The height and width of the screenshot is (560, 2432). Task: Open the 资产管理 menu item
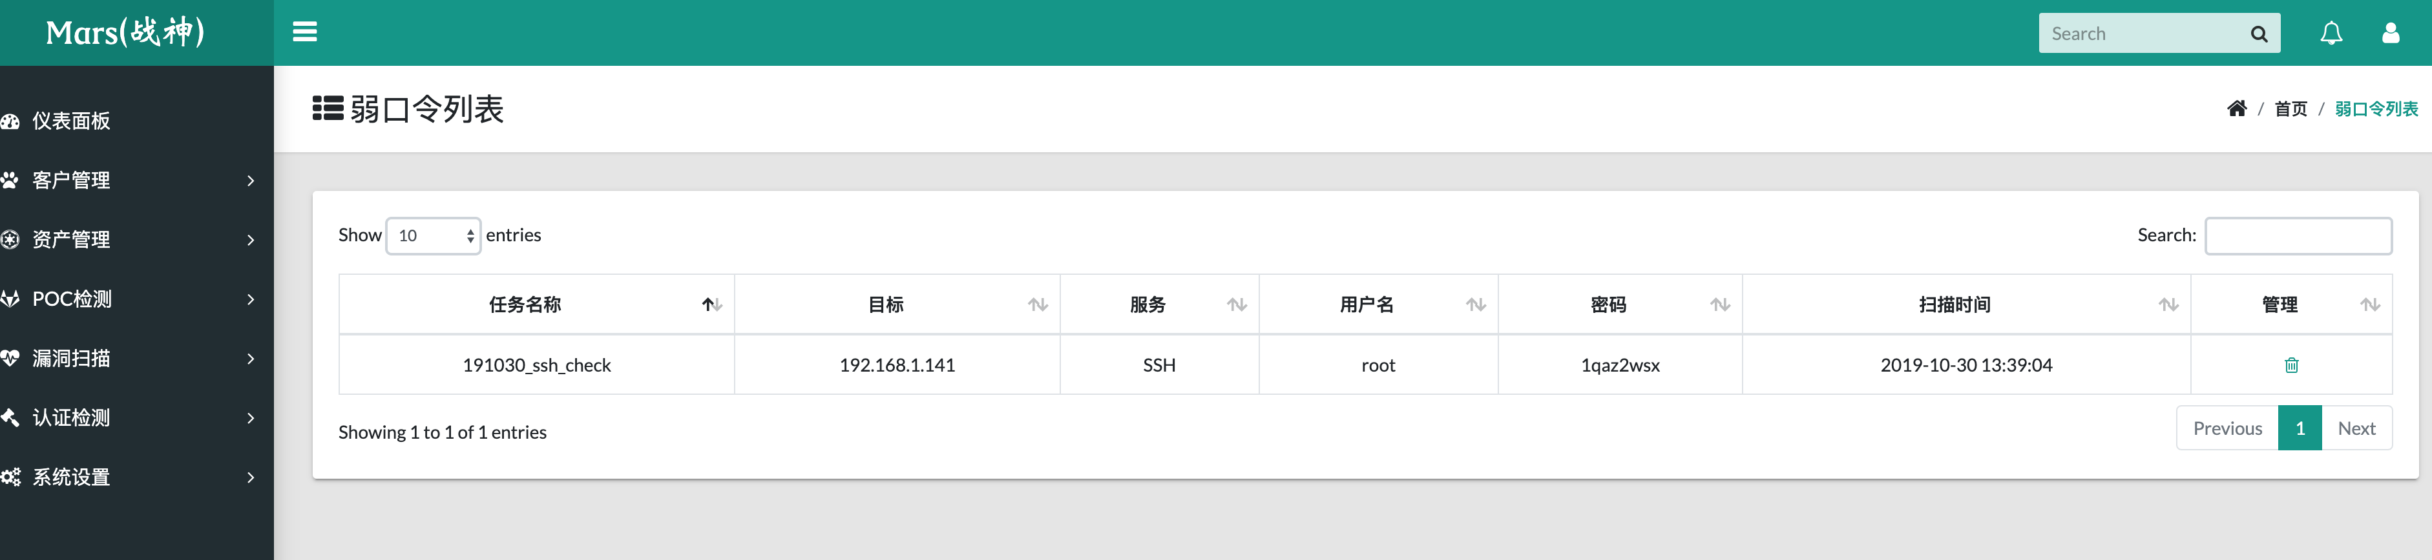pos(137,239)
